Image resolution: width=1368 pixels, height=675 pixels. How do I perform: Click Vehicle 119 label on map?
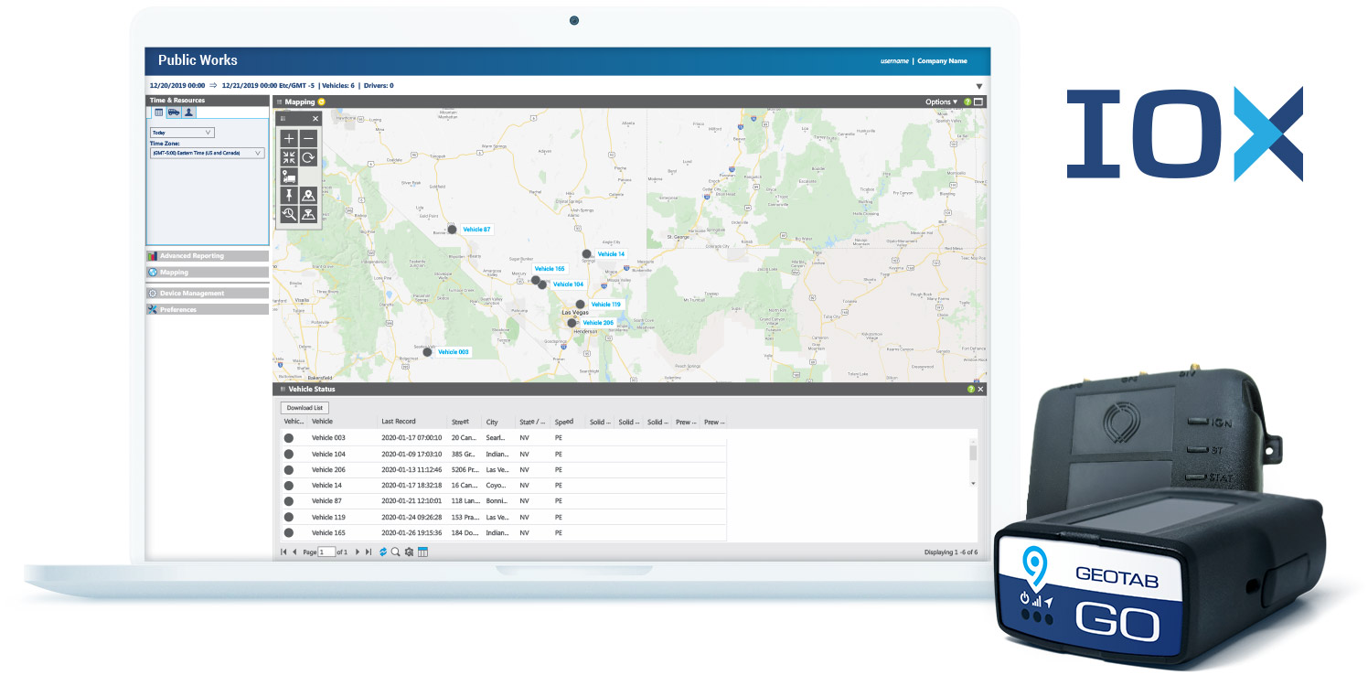point(605,305)
